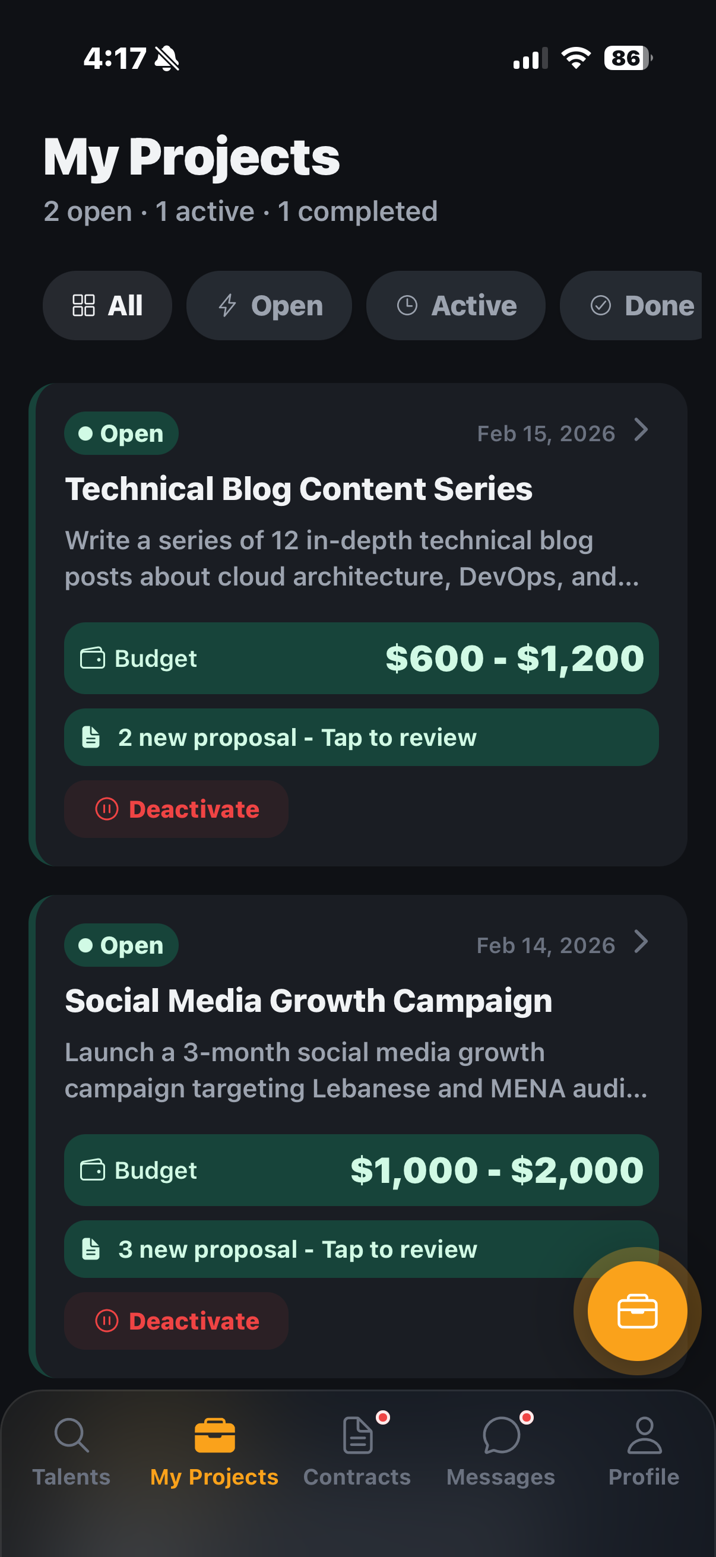Tap the $1,000 - $2,000 budget box

tap(362, 1170)
